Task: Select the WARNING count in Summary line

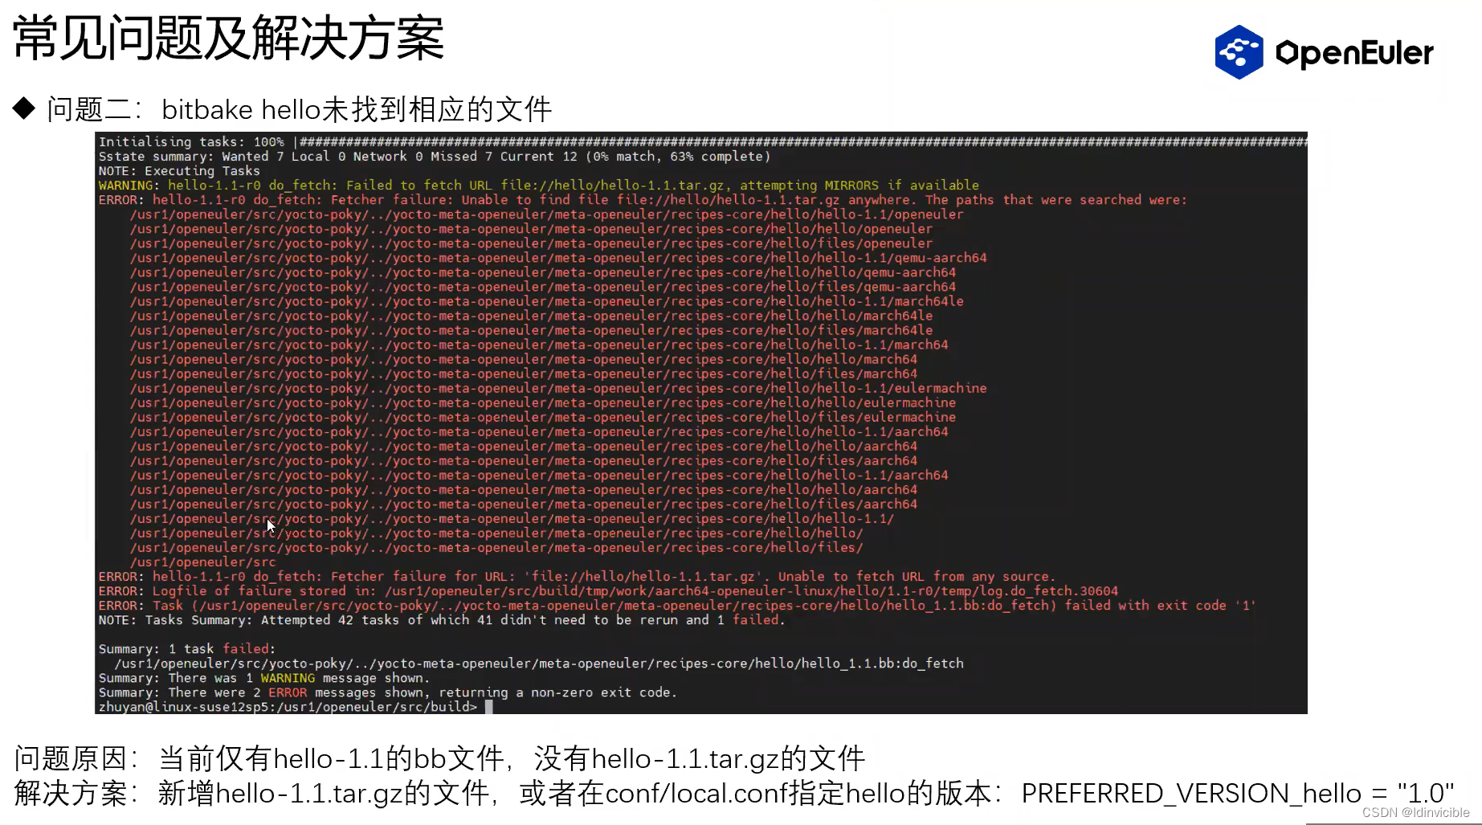Action: tap(288, 677)
